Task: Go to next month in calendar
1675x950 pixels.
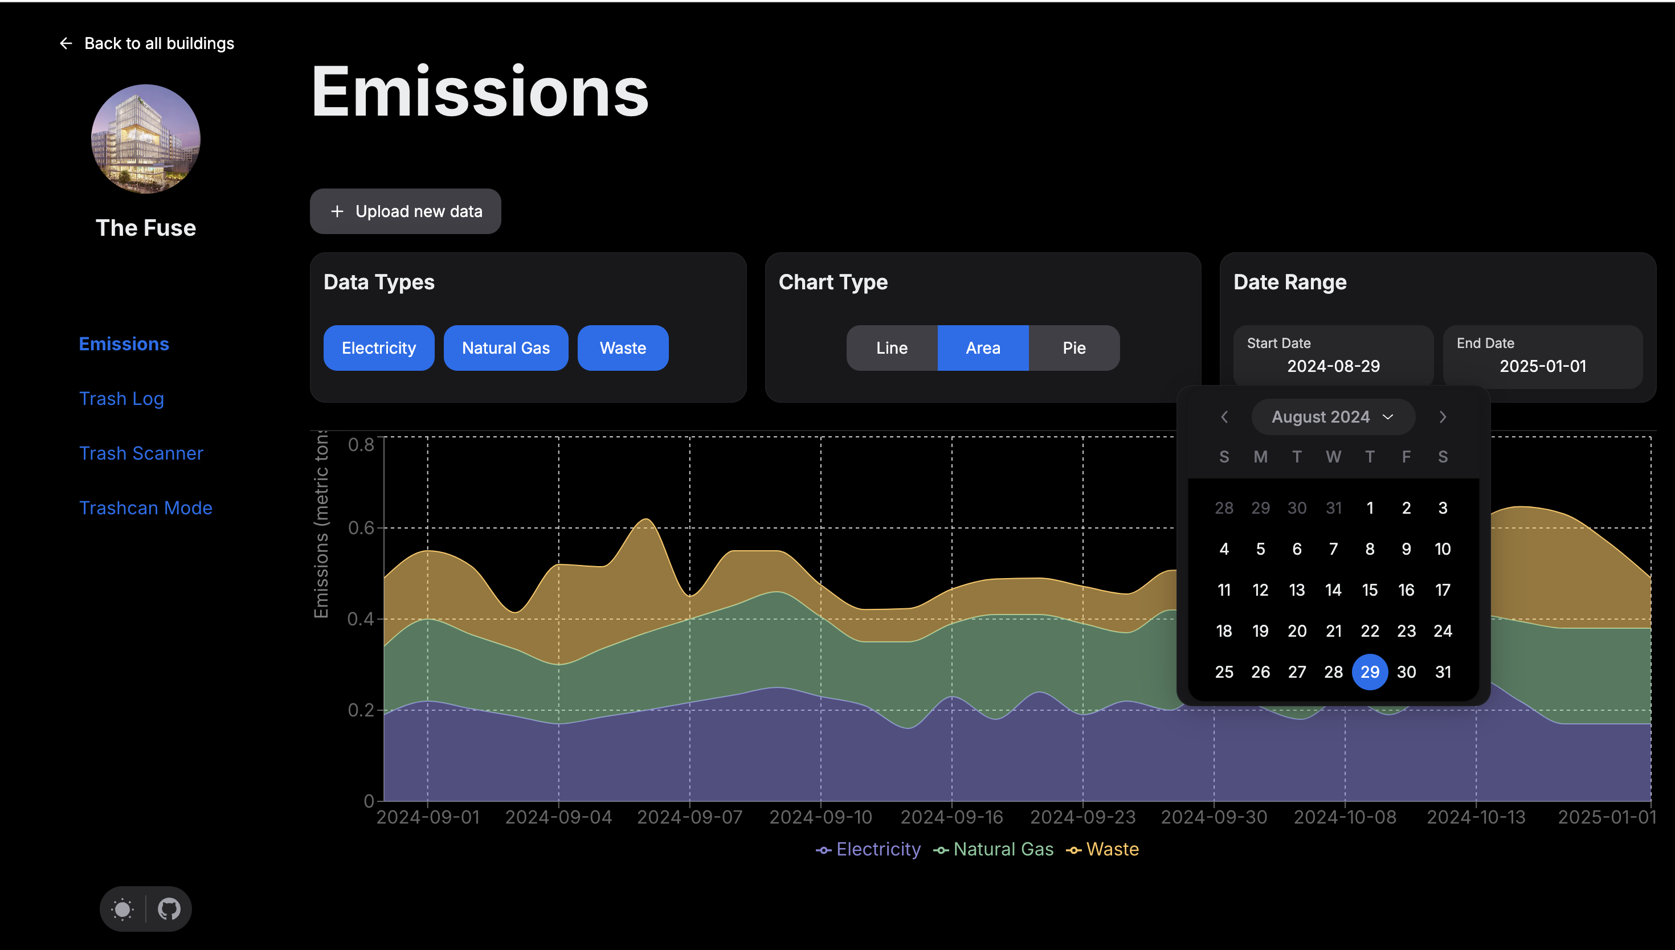Action: 1443,417
